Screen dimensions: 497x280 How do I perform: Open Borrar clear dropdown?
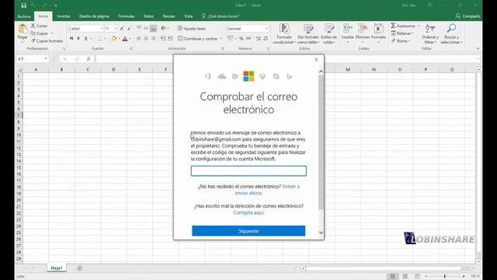(409, 41)
